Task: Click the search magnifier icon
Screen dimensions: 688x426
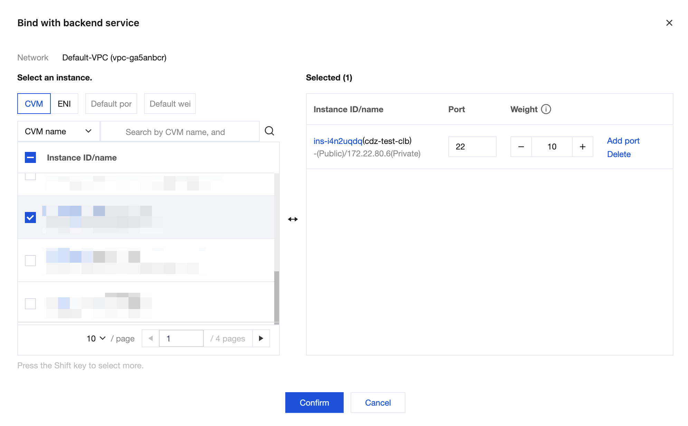Action: [269, 131]
